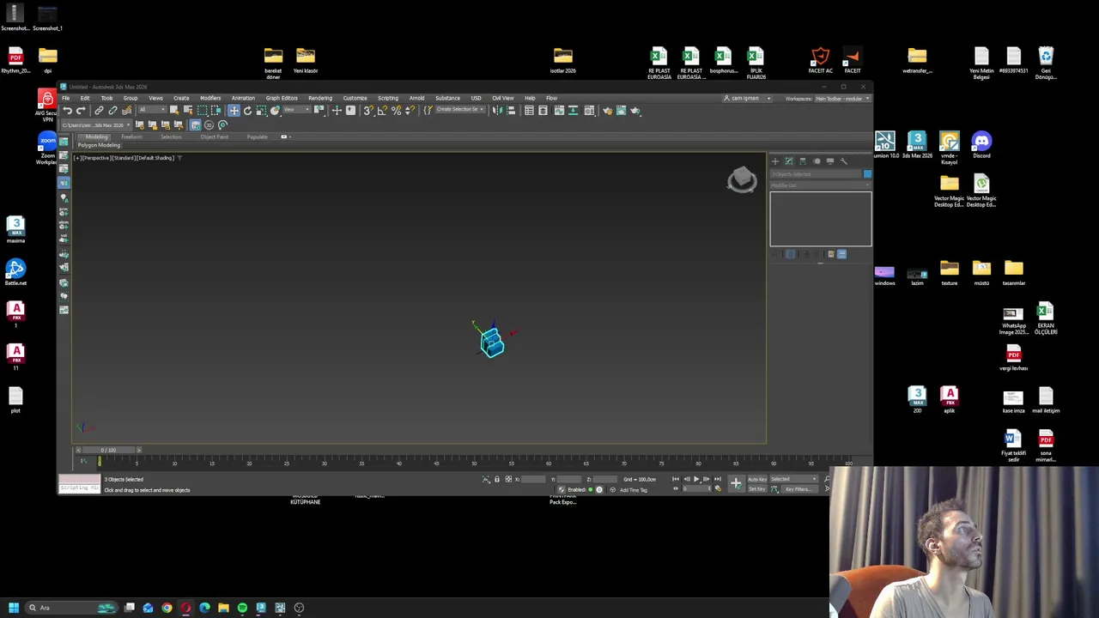Open the Rendering menu
The height and width of the screenshot is (618, 1099).
[x=320, y=98]
